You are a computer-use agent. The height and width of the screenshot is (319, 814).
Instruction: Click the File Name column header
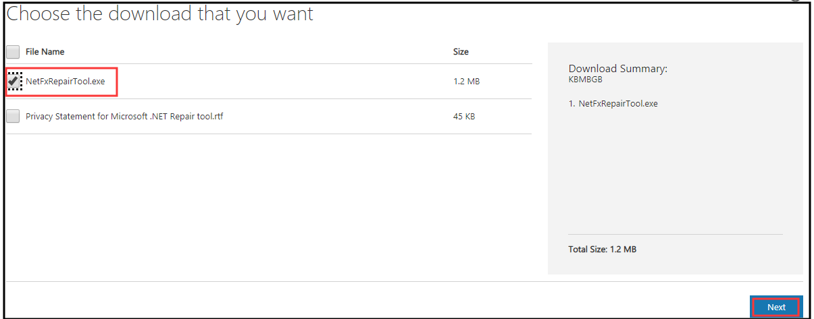click(45, 52)
